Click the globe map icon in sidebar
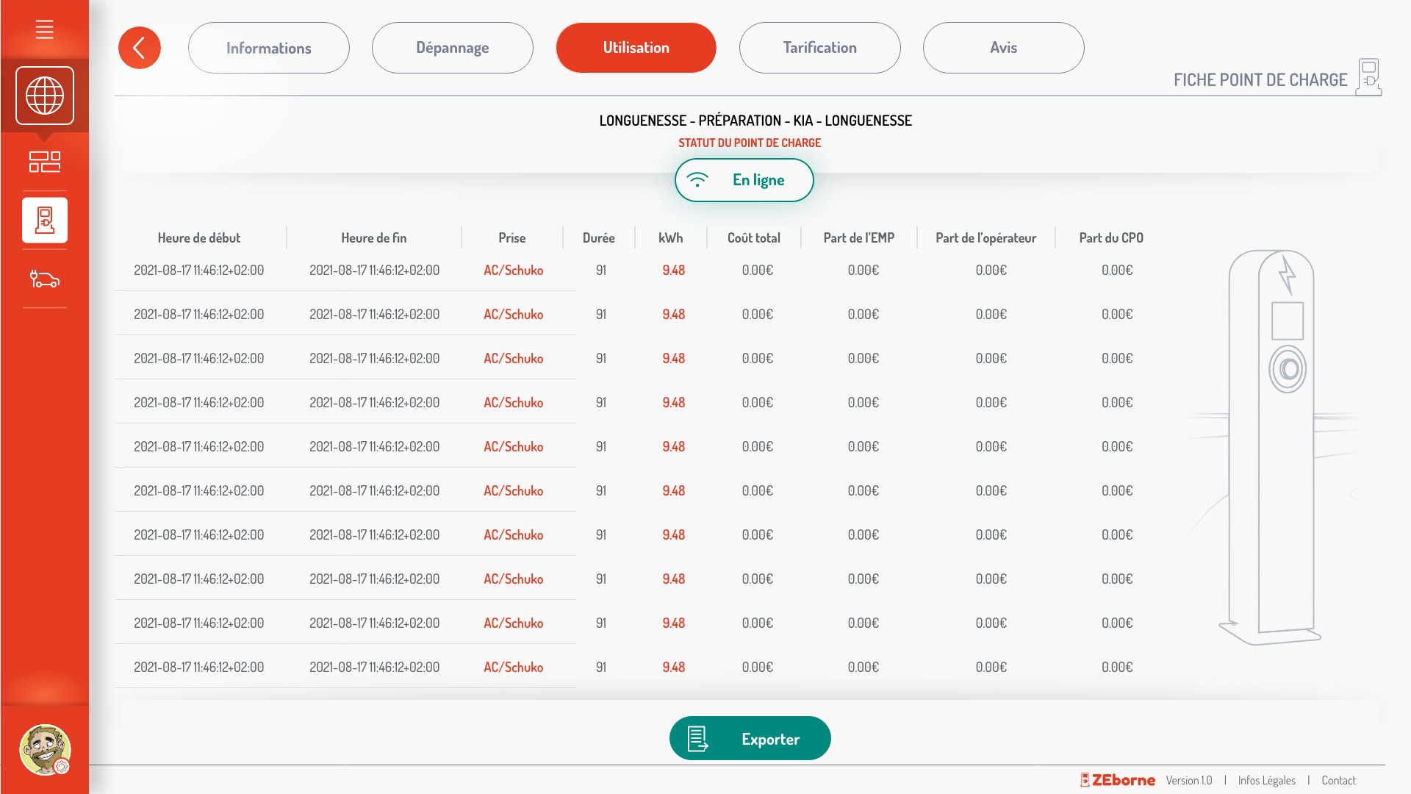The image size is (1411, 794). [44, 96]
